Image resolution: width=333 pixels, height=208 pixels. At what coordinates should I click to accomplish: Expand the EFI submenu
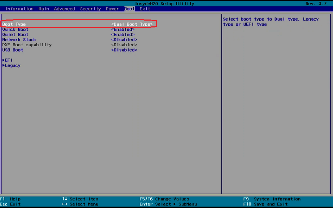(x=9, y=60)
